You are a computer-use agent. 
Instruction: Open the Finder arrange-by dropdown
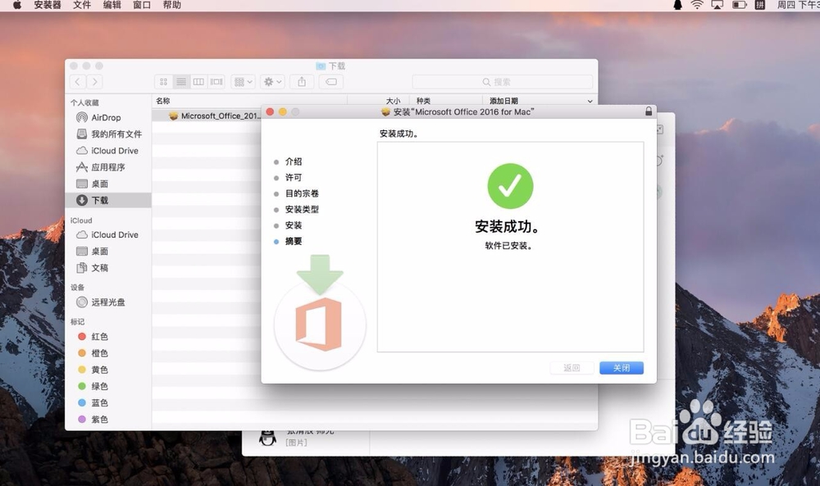[x=244, y=81]
